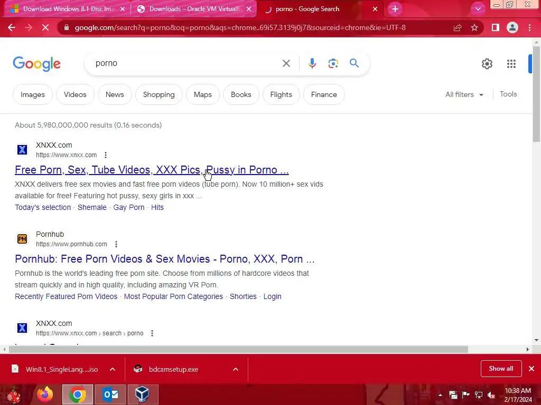541x405 pixels.
Task: Open three-dot menu beside xnxx.com URL
Action: (106, 155)
